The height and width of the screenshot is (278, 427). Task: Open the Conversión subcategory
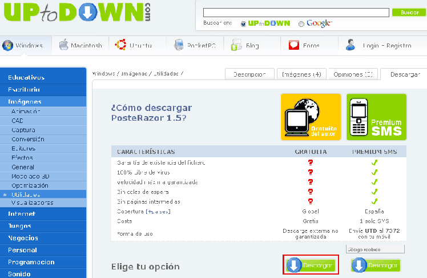click(43, 139)
